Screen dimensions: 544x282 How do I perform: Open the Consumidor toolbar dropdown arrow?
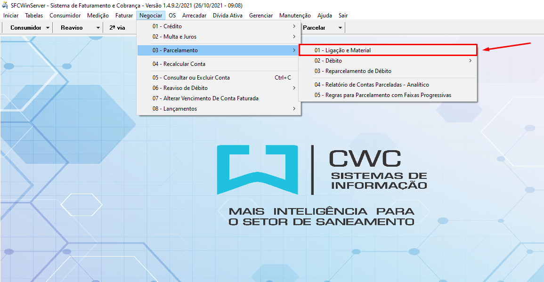click(x=48, y=28)
